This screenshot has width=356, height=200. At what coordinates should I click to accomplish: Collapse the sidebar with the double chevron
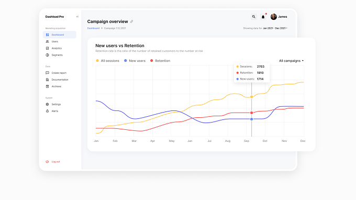[x=77, y=17]
